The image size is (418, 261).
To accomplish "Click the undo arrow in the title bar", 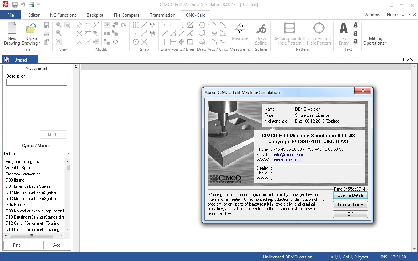I will pos(23,4).
